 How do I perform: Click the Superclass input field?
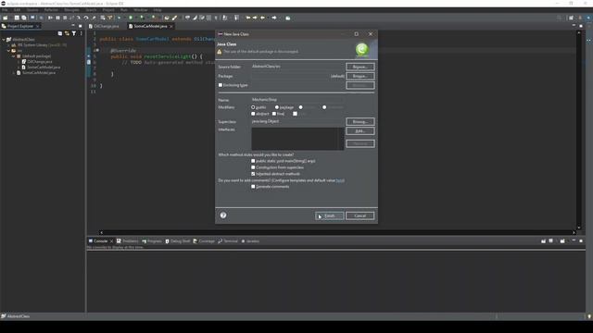297,121
